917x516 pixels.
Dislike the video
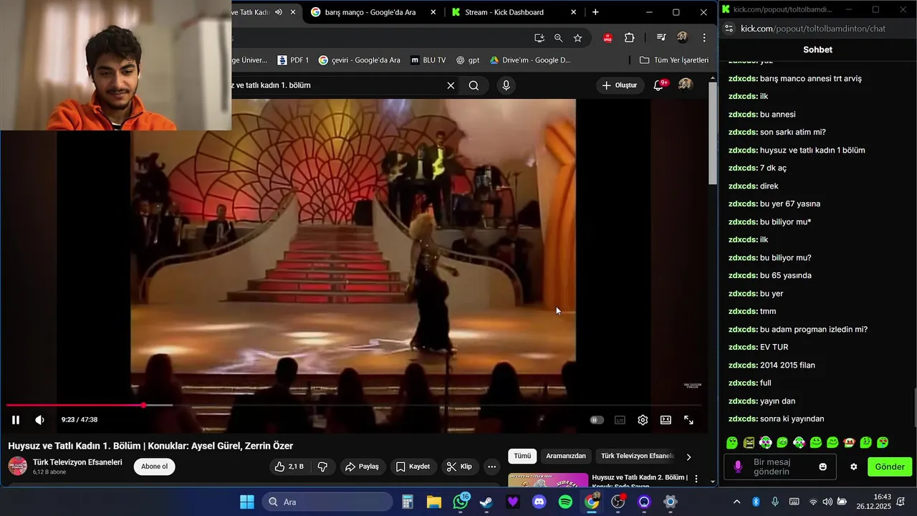coord(322,467)
